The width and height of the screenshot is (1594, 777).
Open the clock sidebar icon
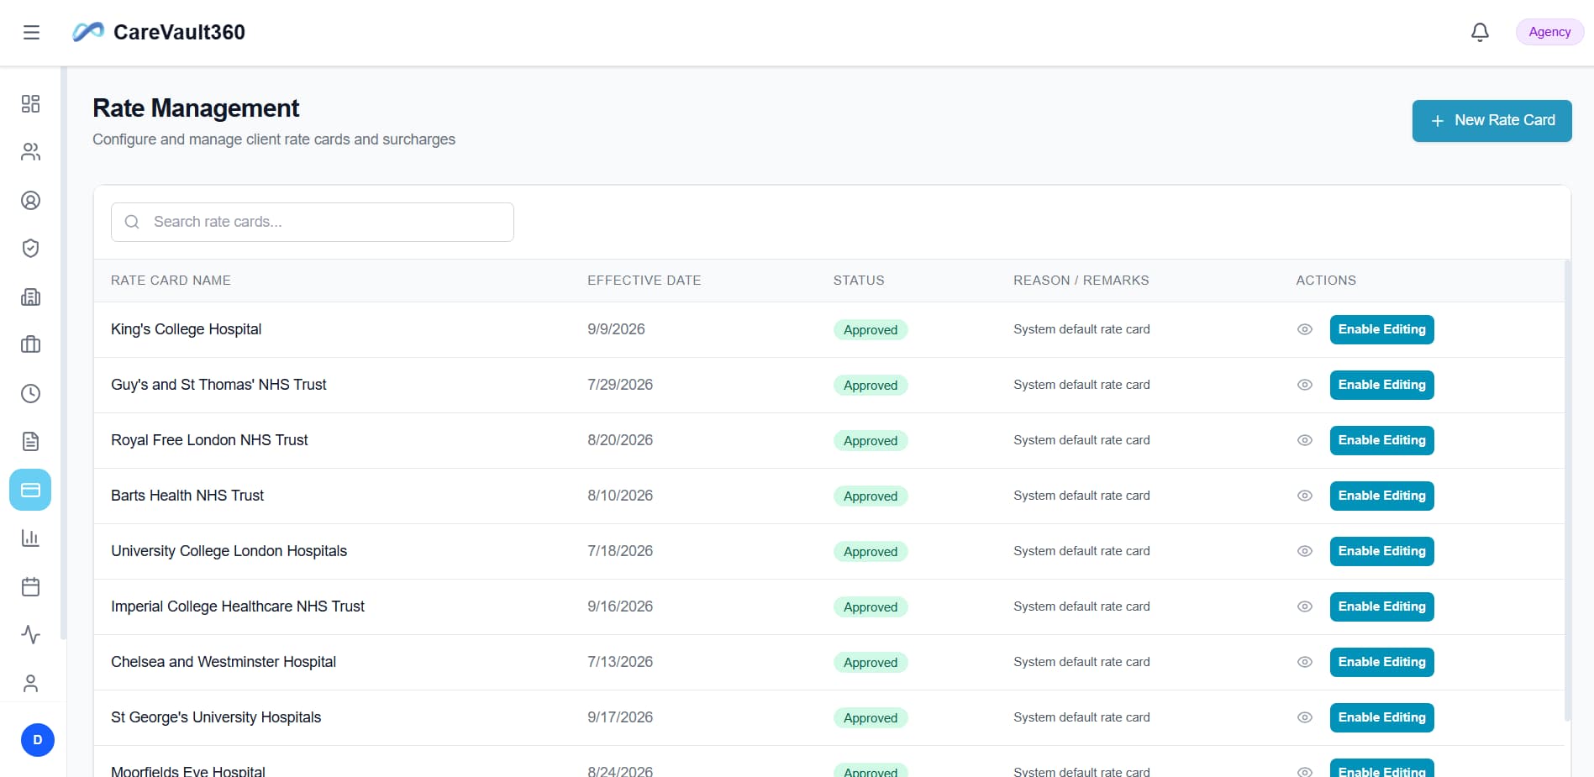tap(30, 393)
